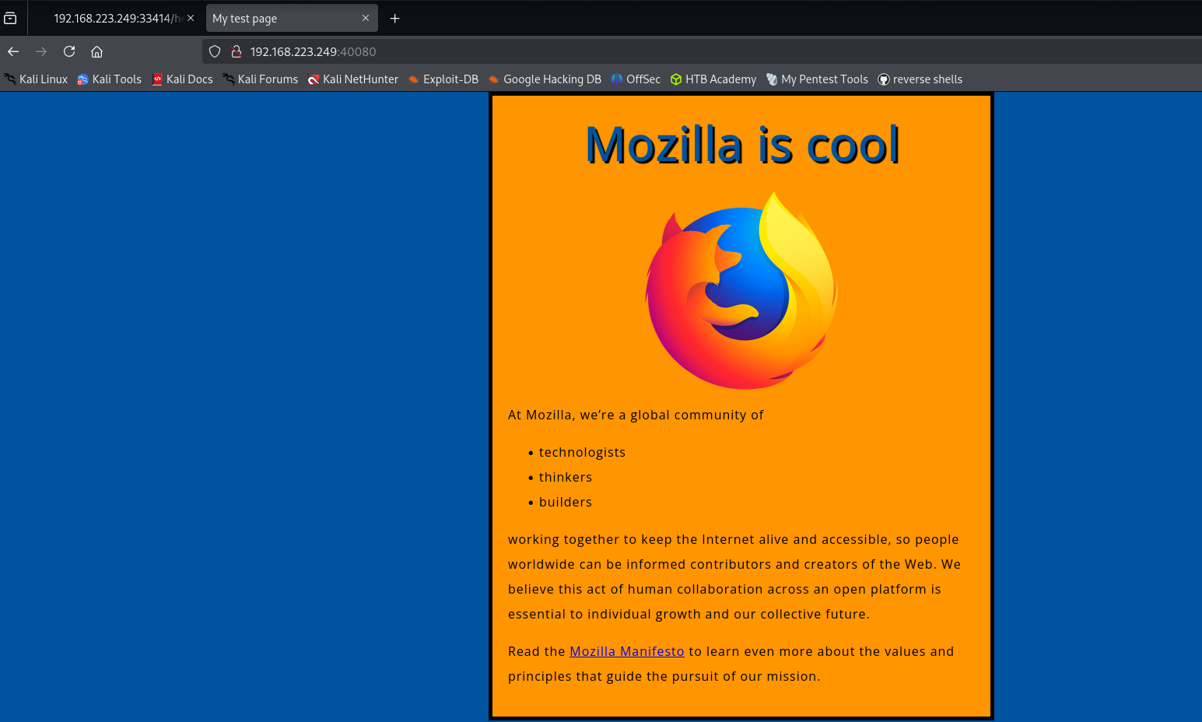Viewport: 1202px width, 722px height.
Task: Open a new tab with plus button
Action: [395, 18]
